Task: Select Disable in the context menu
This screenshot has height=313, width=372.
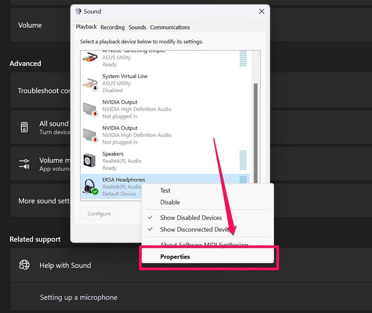Action: coord(170,202)
